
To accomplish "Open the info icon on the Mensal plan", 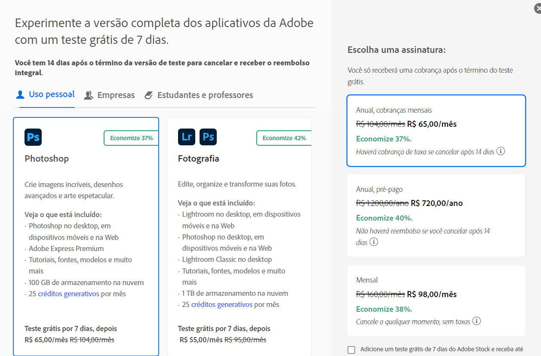I will [x=476, y=321].
